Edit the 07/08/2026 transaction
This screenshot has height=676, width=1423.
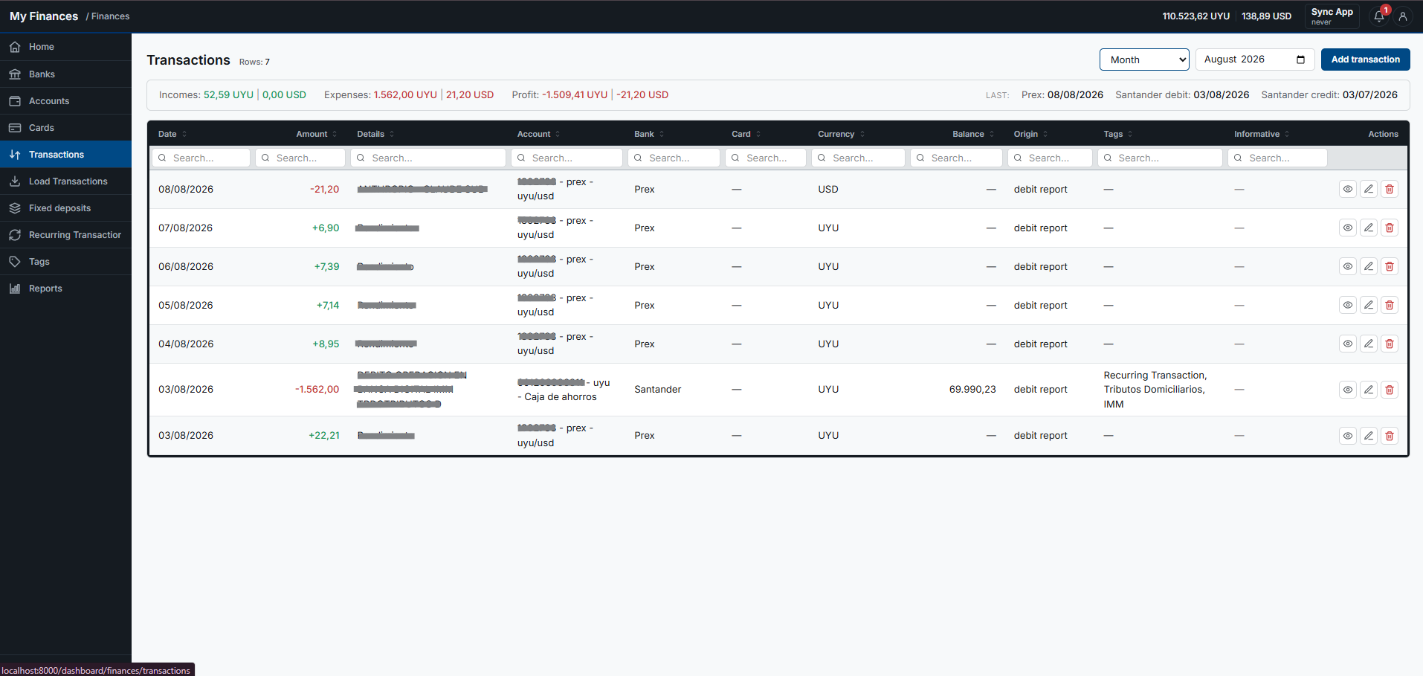tap(1369, 228)
